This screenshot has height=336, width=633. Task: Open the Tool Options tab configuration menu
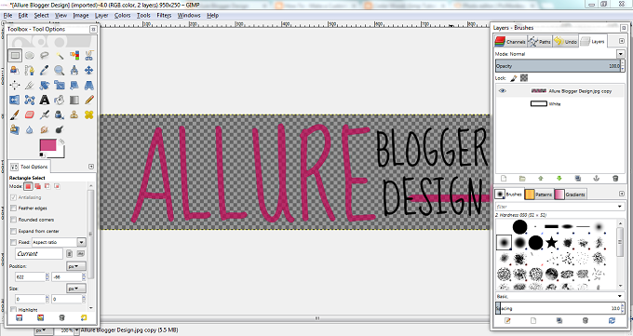91,167
